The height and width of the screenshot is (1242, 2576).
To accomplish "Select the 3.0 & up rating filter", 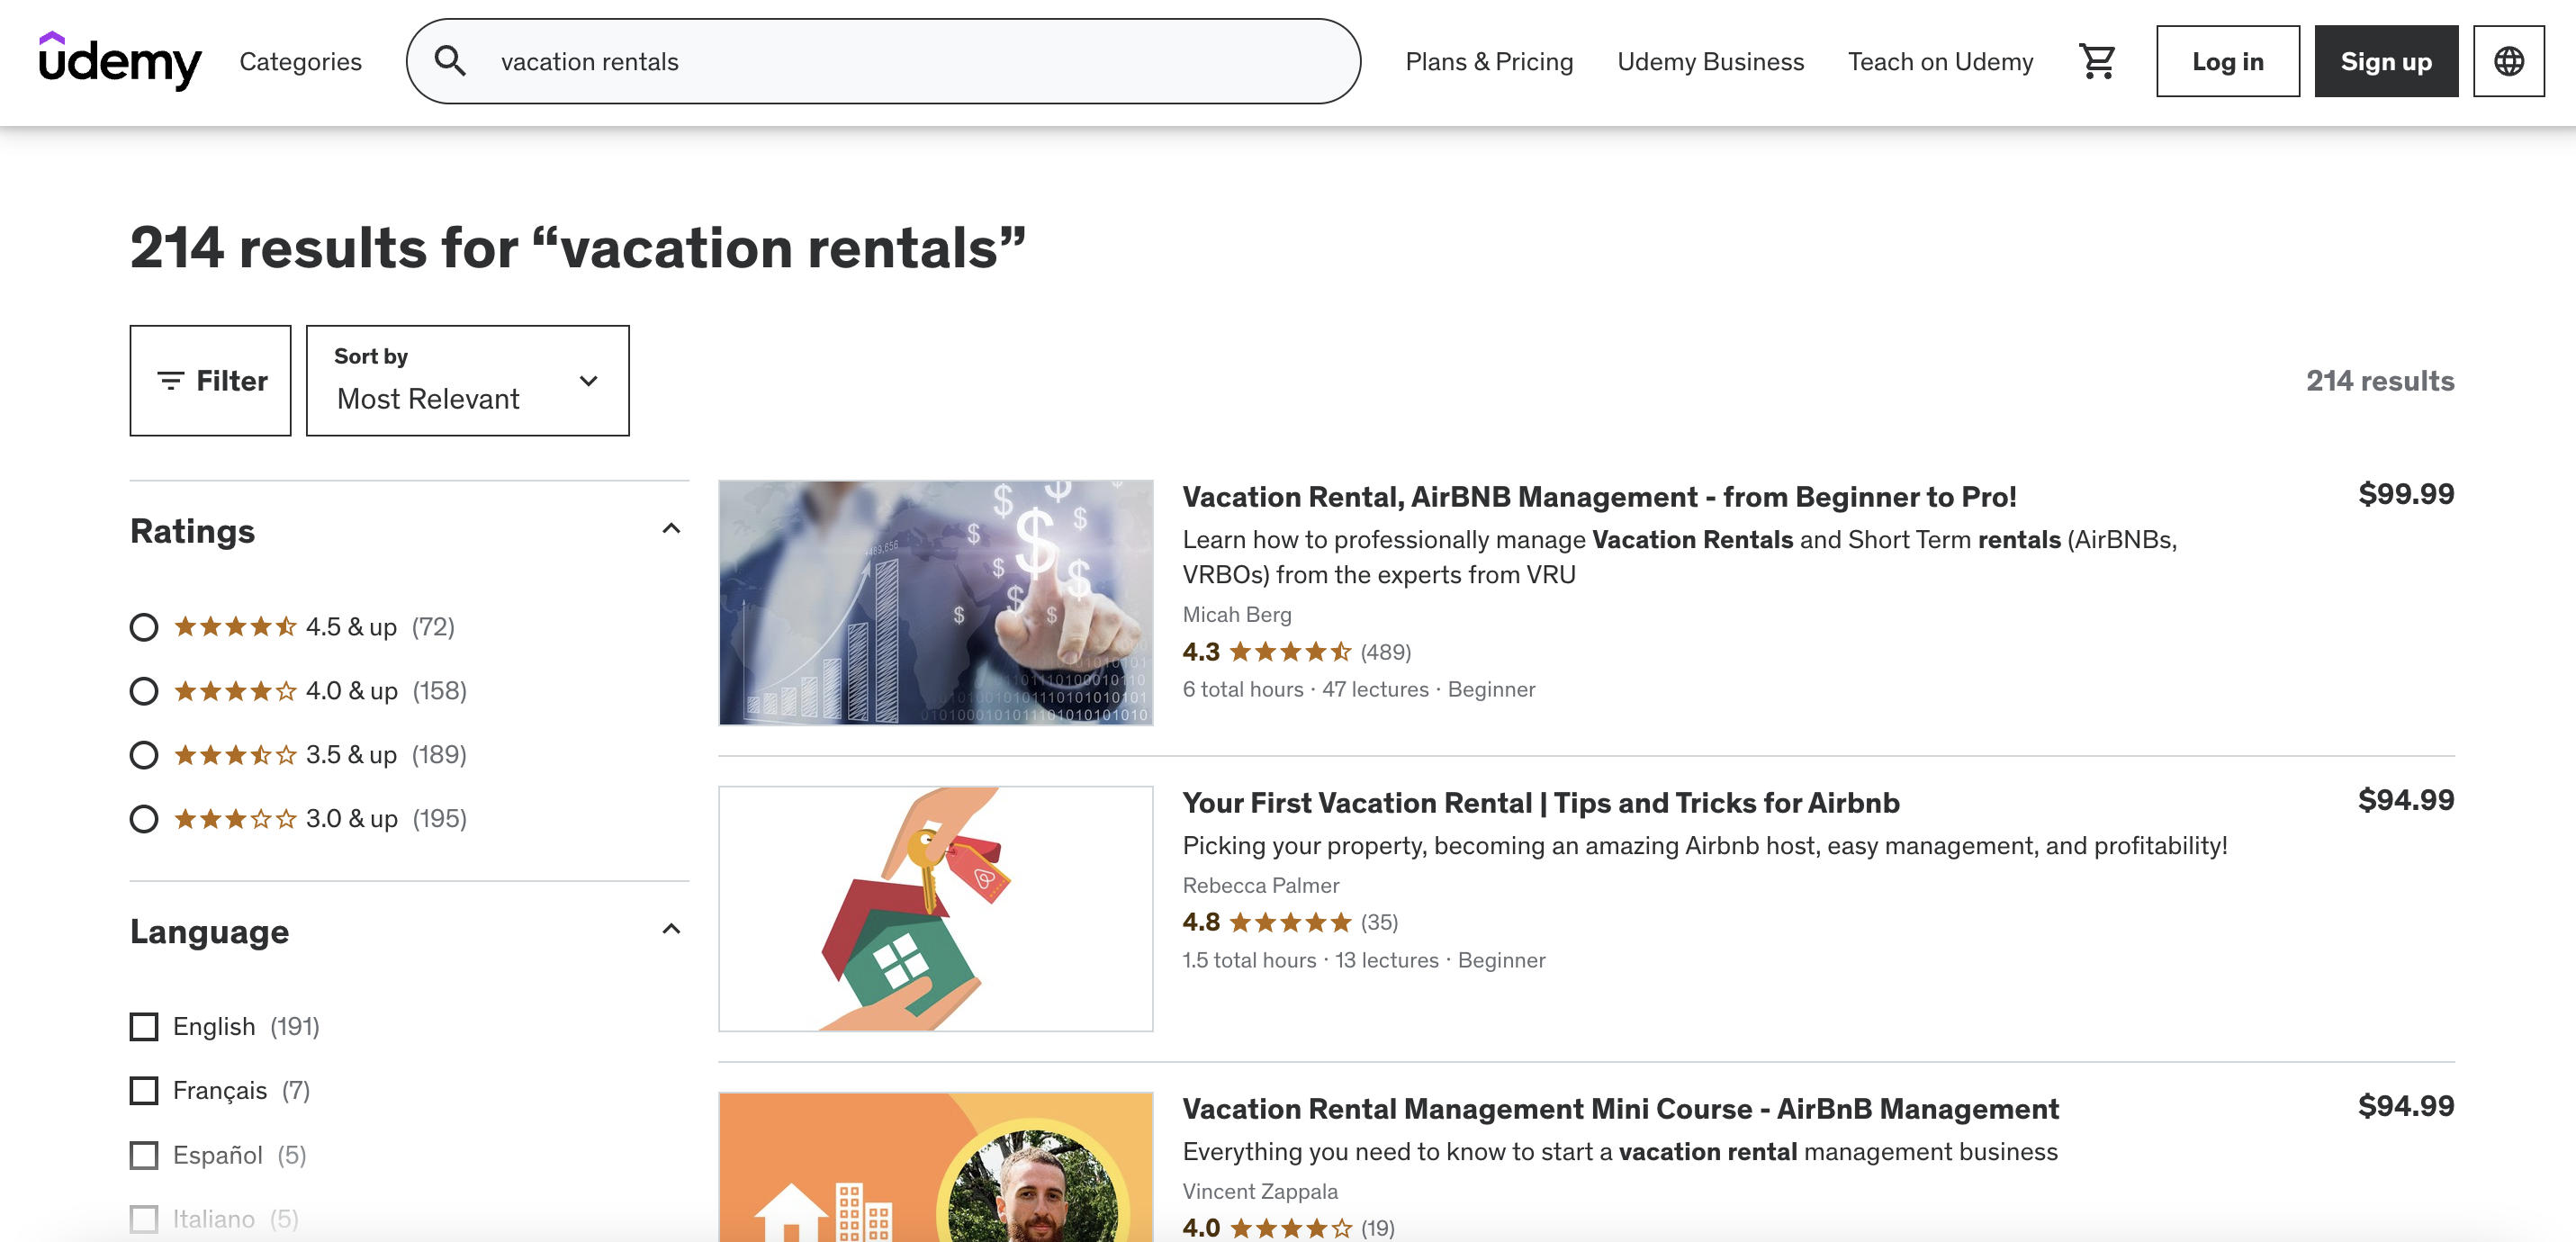I will (x=144, y=818).
